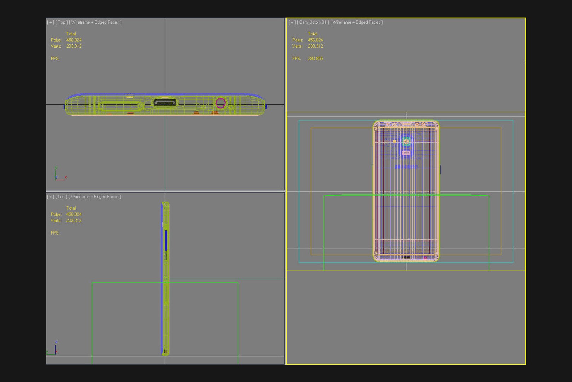Click the Polys value 456,024 in Top viewport
The width and height of the screenshot is (572, 382).
[x=74, y=40]
